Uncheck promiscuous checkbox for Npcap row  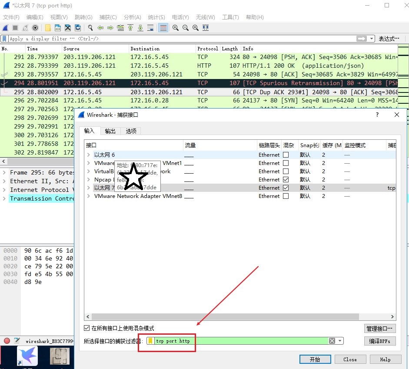[x=286, y=180]
